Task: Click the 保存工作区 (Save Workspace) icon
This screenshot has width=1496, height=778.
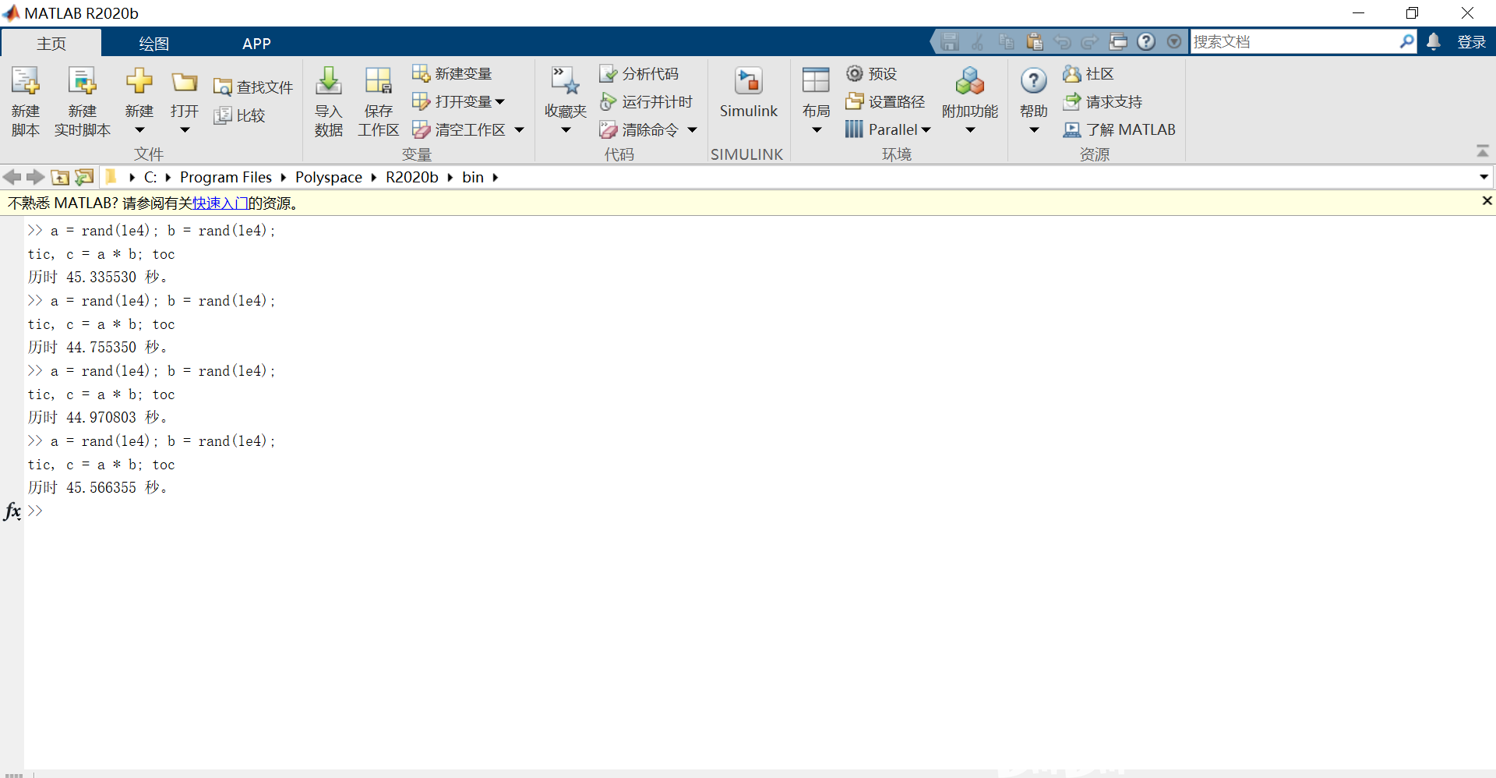Action: click(x=378, y=81)
